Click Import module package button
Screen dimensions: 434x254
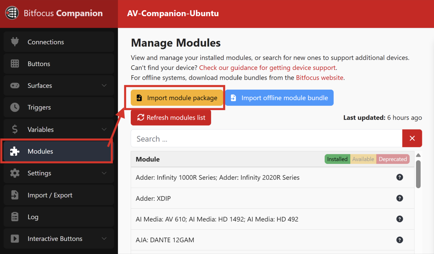point(177,98)
